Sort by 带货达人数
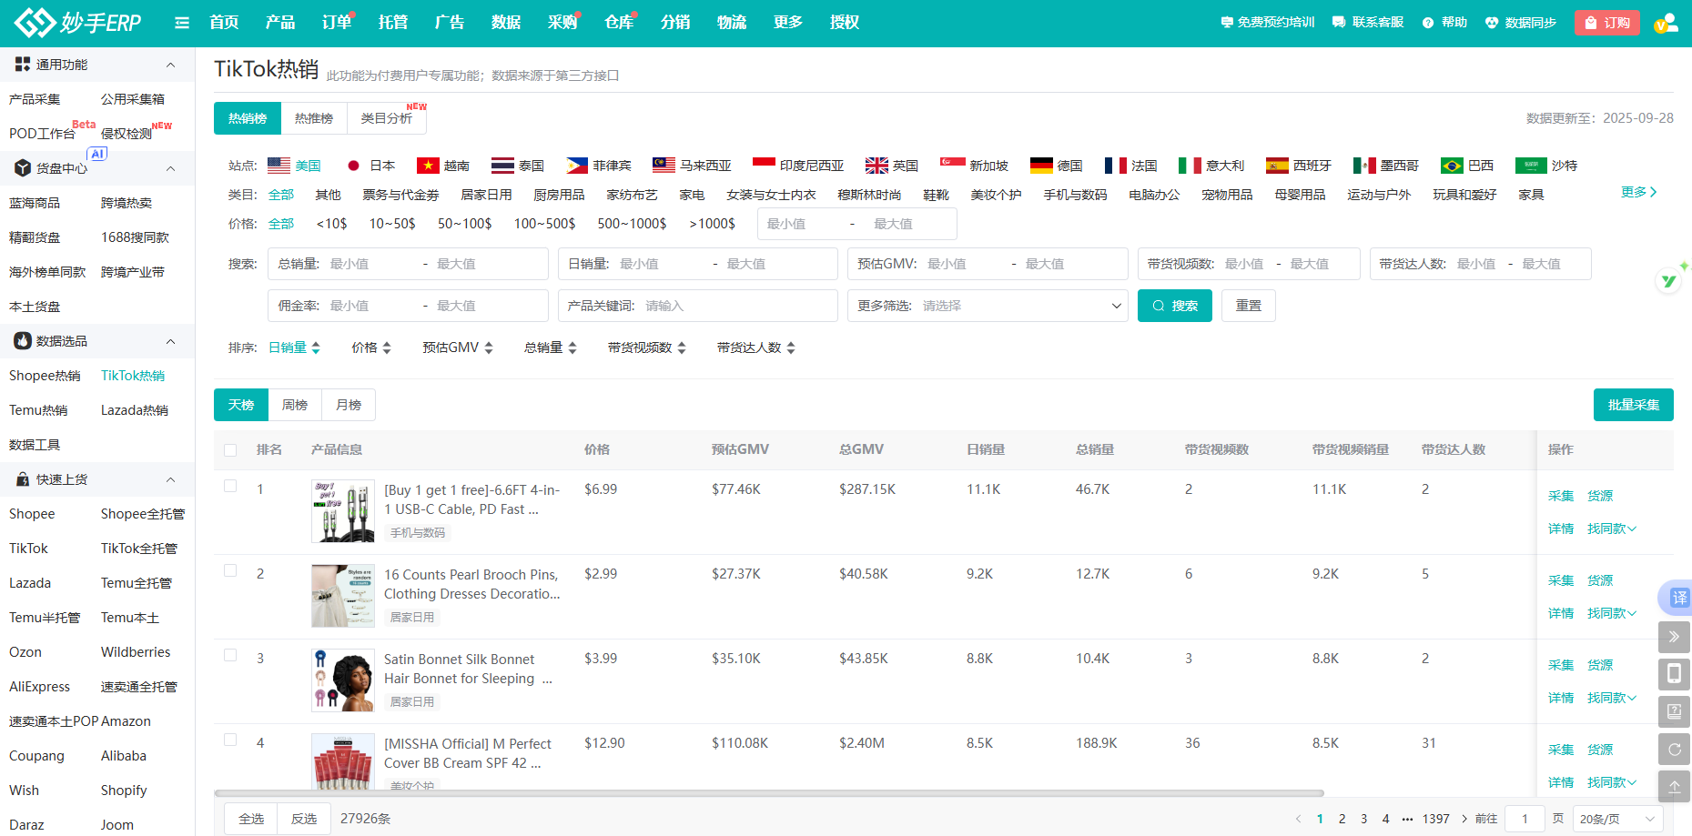Image resolution: width=1692 pixels, height=836 pixels. 756,347
